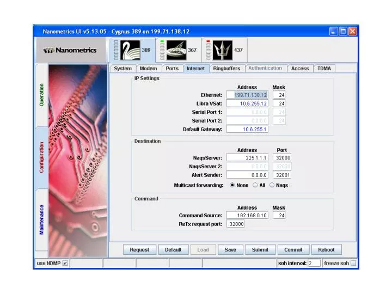Click the Libra VSat mask field
Screen dimensions: 392x294
[279, 103]
